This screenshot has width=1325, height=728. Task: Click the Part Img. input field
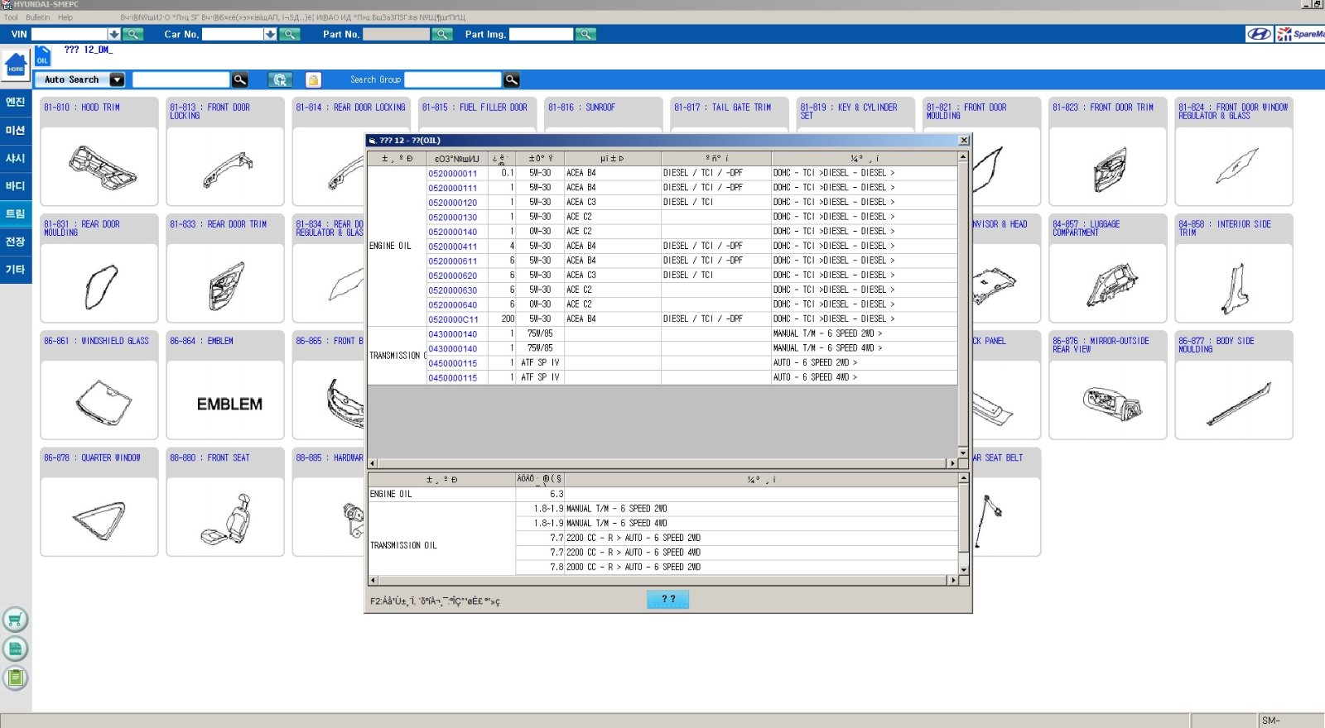pyautogui.click(x=541, y=34)
